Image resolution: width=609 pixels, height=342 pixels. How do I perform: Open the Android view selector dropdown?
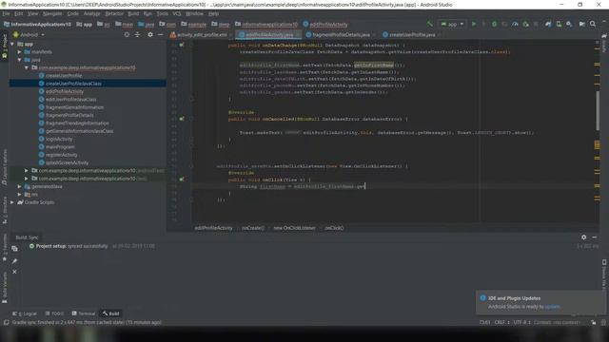click(x=29, y=34)
